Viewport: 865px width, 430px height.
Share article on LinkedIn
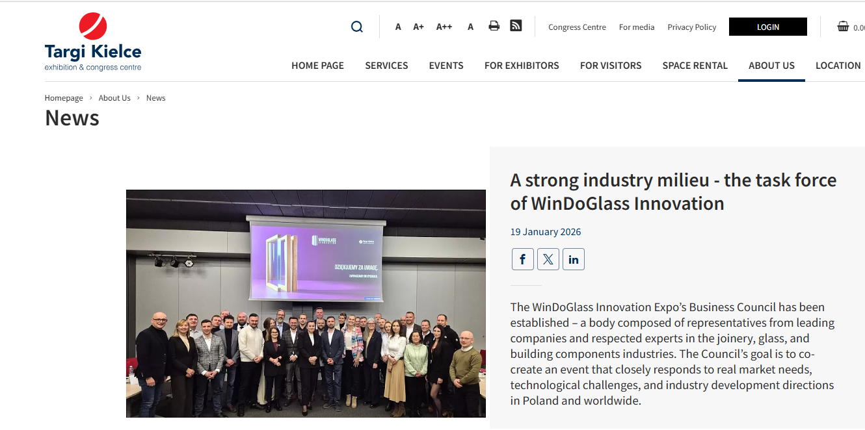pyautogui.click(x=573, y=259)
